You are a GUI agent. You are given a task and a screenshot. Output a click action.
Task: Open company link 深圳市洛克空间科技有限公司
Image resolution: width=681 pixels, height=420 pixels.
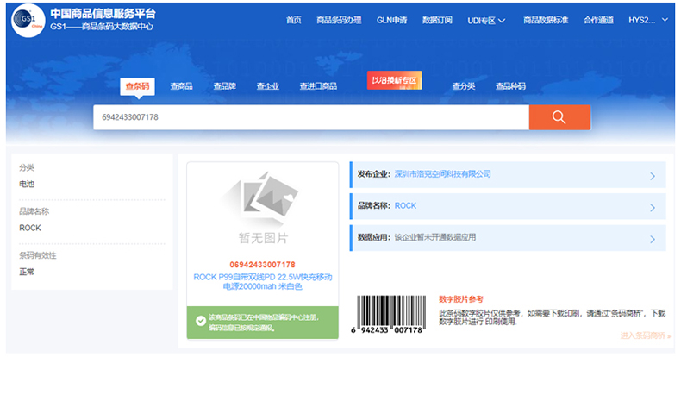click(442, 174)
